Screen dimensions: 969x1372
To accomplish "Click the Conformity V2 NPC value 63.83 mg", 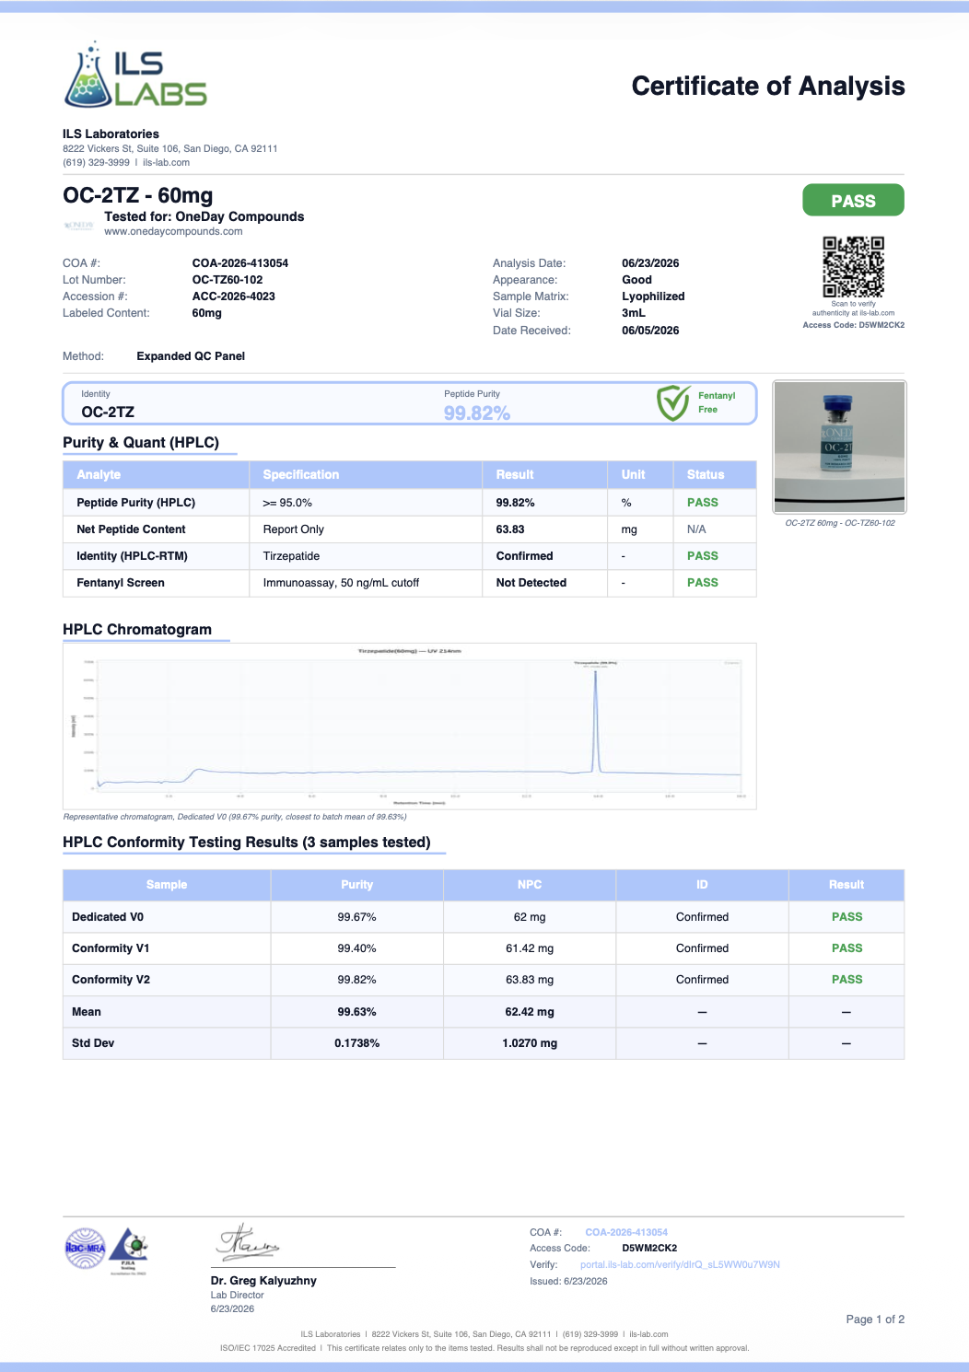I will [x=530, y=980].
